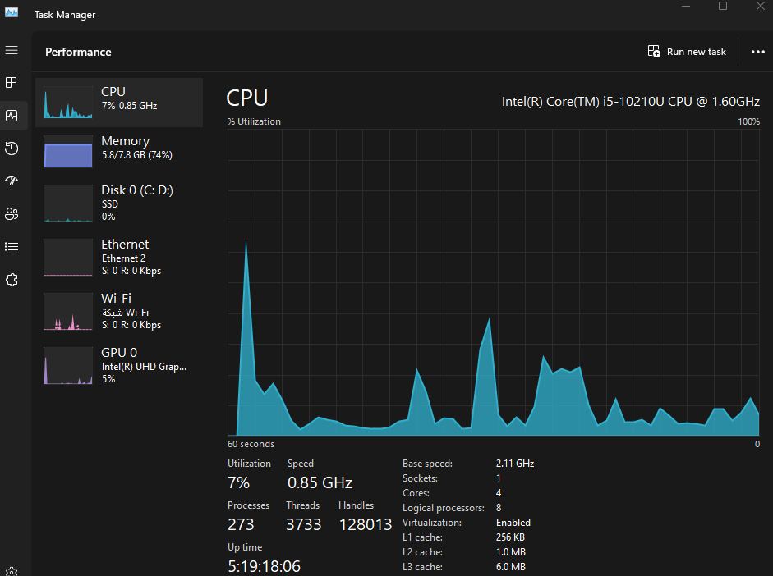The width and height of the screenshot is (773, 576).
Task: Click the Handles count 128013
Action: pos(366,524)
